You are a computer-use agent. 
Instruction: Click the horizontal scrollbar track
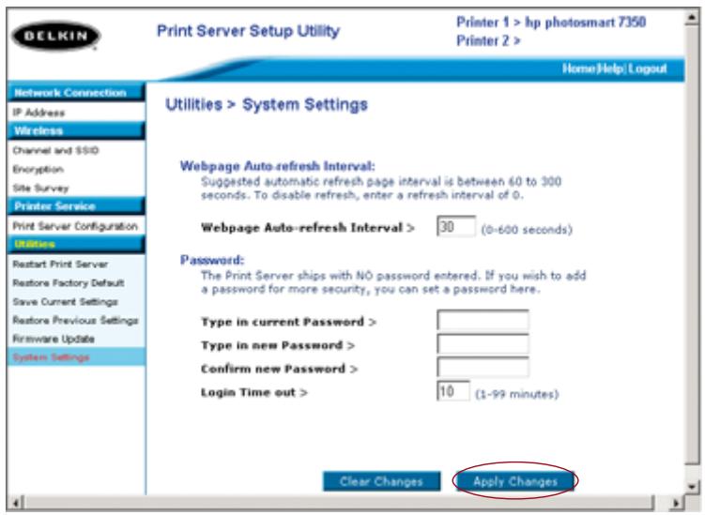coord(346,503)
